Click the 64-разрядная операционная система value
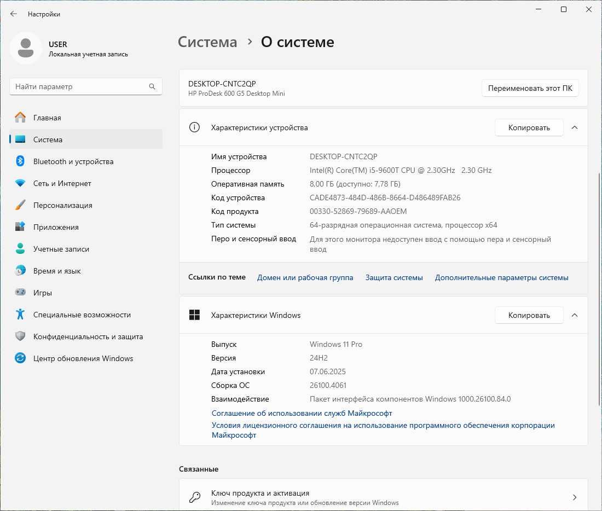 (403, 225)
